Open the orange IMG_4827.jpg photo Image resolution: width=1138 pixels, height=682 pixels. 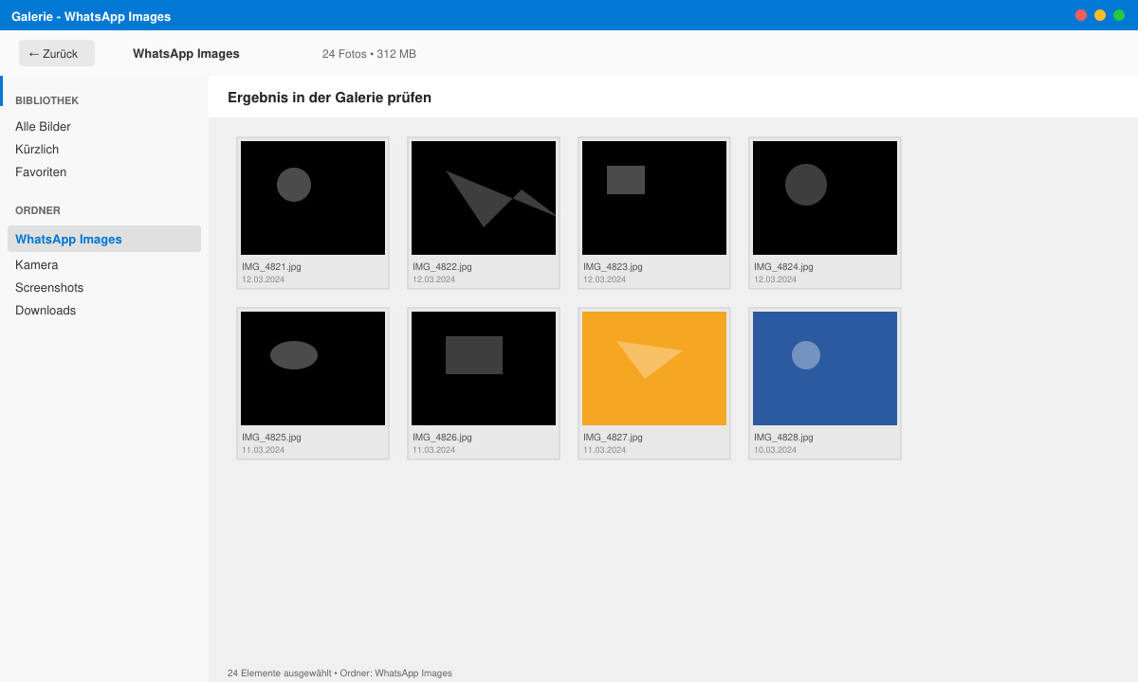point(654,368)
